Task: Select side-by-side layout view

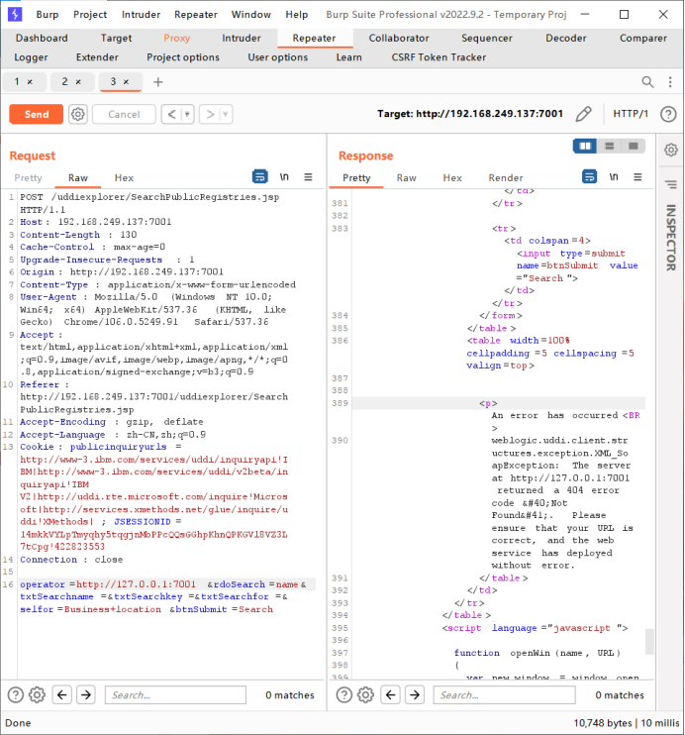Action: point(585,147)
